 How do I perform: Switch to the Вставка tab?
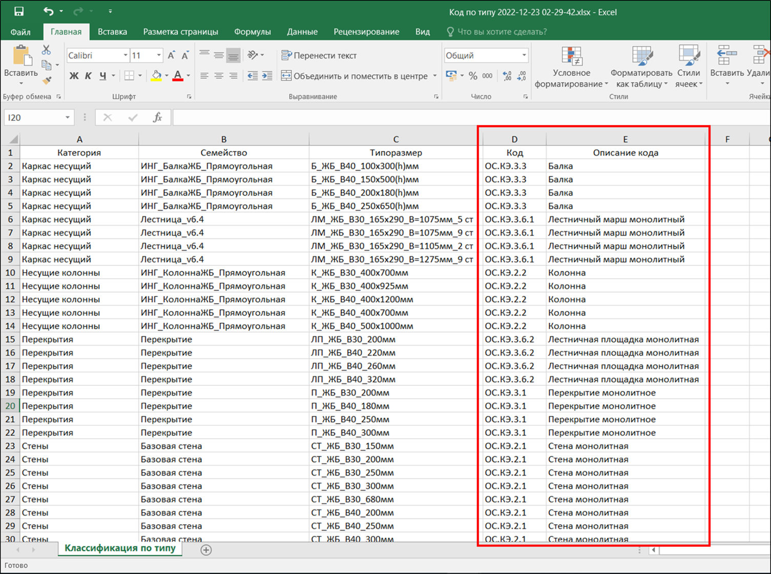pos(112,32)
